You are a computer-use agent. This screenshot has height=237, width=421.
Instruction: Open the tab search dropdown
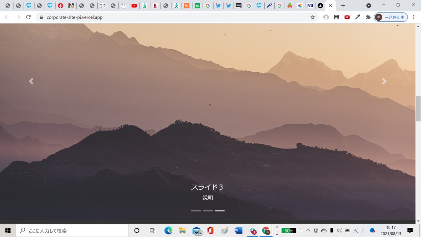tap(369, 6)
